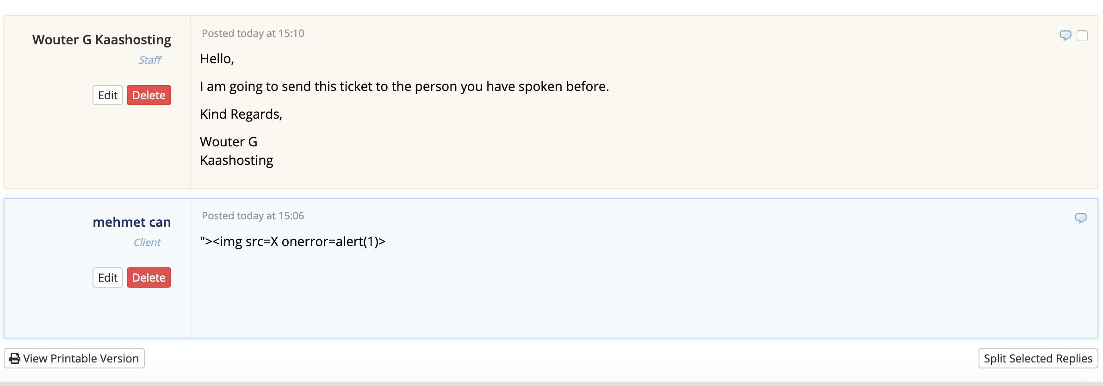Click the sentence about sending this ticket

(x=404, y=86)
